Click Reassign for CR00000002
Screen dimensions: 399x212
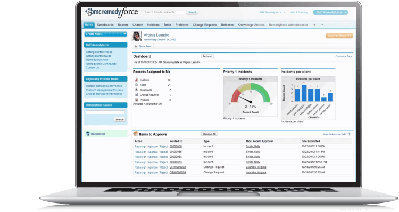(140, 167)
